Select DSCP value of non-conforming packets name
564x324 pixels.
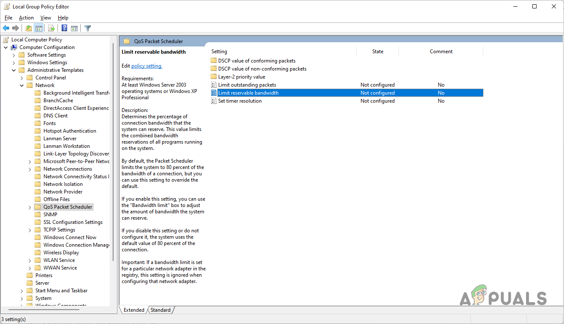click(262, 69)
